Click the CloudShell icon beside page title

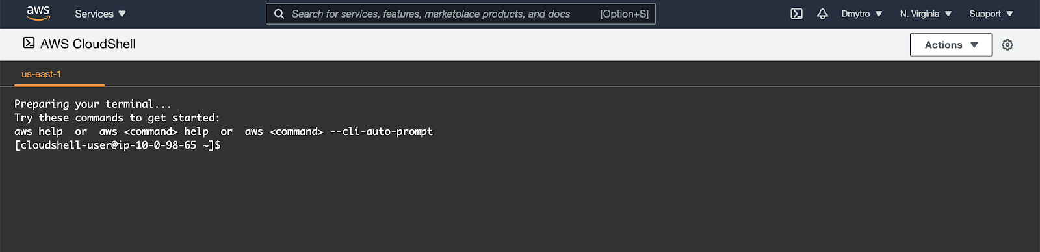point(29,43)
